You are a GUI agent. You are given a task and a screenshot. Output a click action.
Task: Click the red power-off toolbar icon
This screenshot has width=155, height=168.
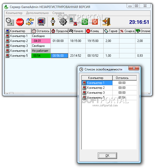pyautogui.click(x=95, y=22)
